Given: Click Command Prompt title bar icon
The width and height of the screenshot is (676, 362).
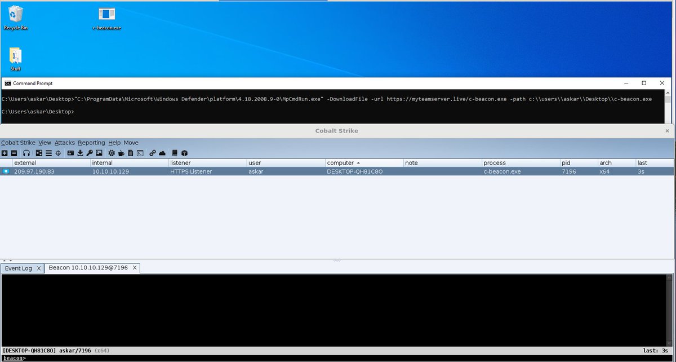Looking at the screenshot, I should pyautogui.click(x=7, y=83).
